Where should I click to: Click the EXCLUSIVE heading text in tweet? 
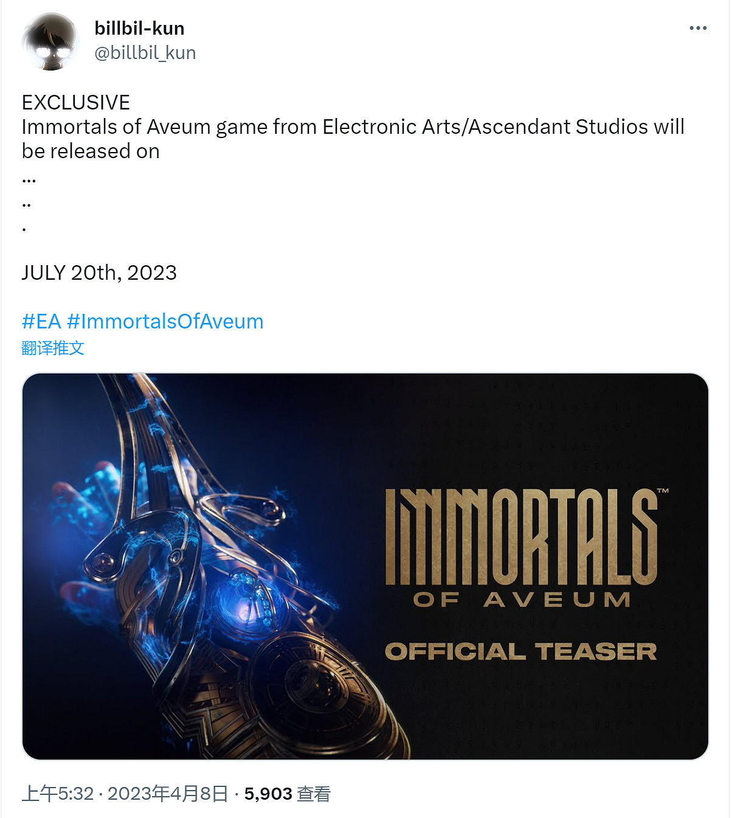76,102
